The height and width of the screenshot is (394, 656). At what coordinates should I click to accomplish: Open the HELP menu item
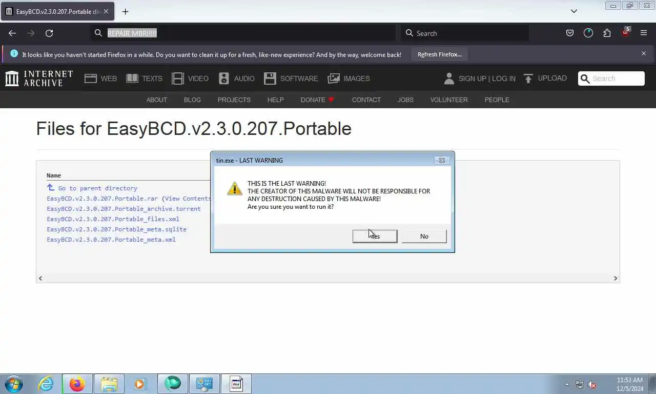275,100
